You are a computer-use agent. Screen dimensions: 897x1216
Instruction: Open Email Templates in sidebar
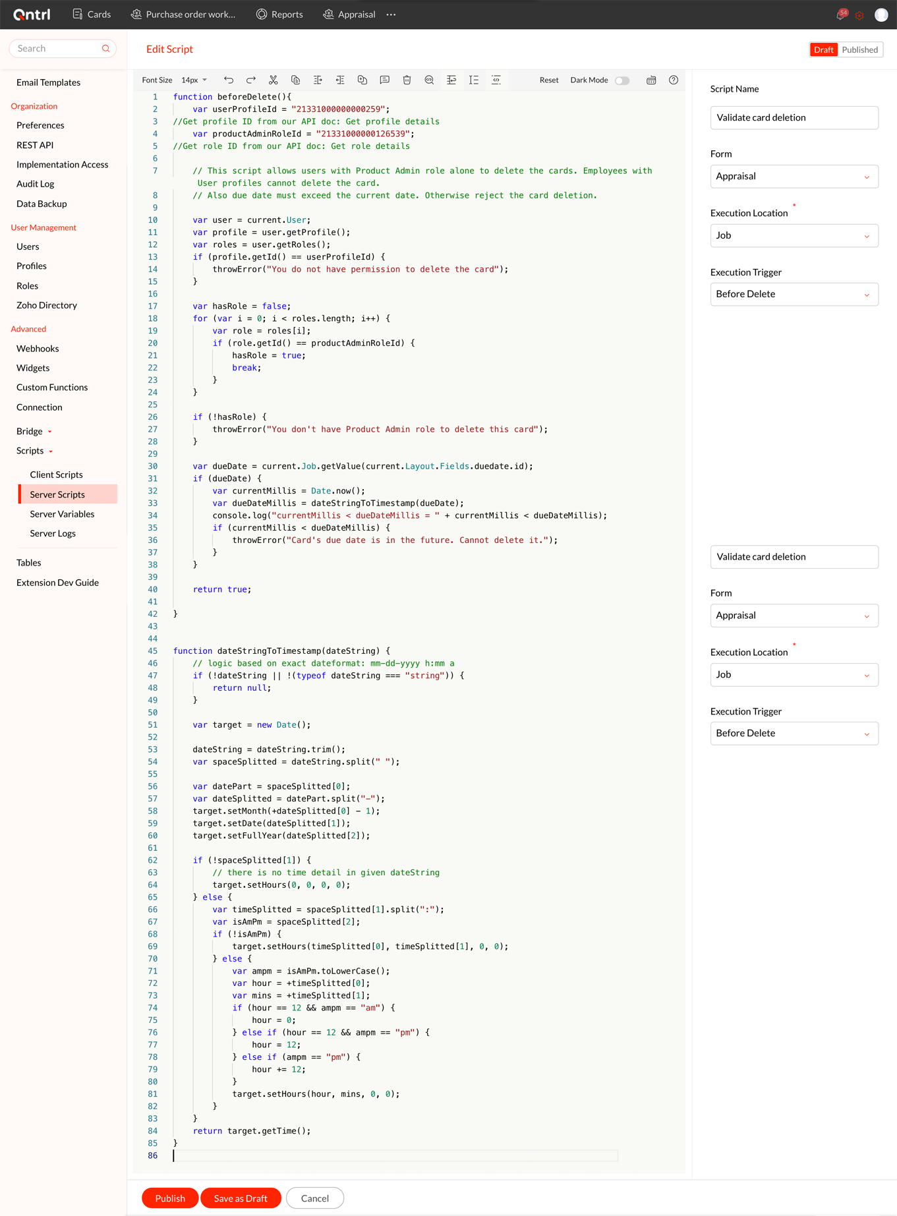click(x=48, y=82)
